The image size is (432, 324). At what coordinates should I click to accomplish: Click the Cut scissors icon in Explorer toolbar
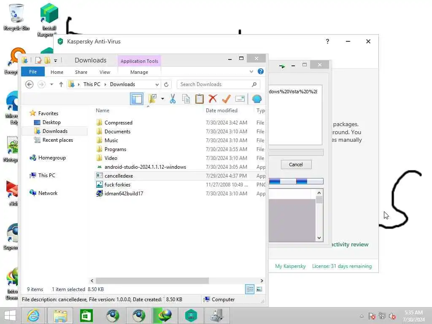[x=173, y=99]
